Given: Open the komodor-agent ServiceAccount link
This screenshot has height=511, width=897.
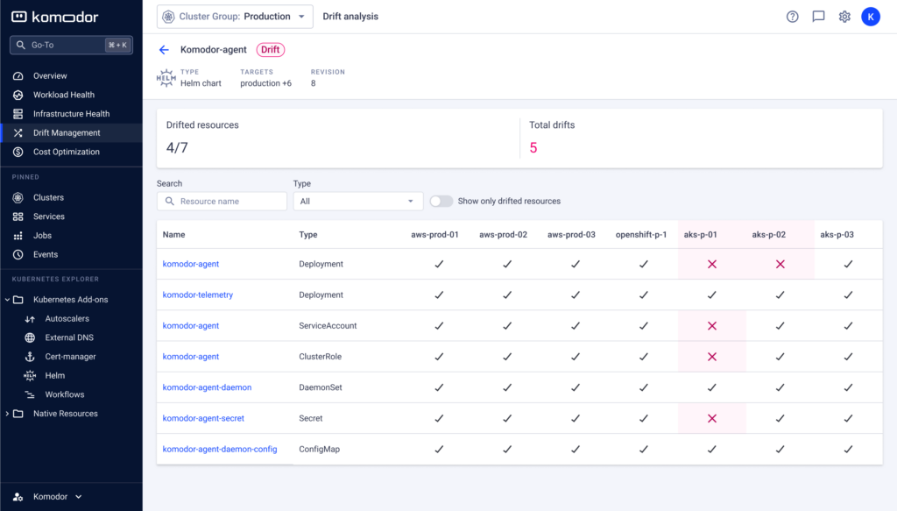Looking at the screenshot, I should click(x=190, y=325).
